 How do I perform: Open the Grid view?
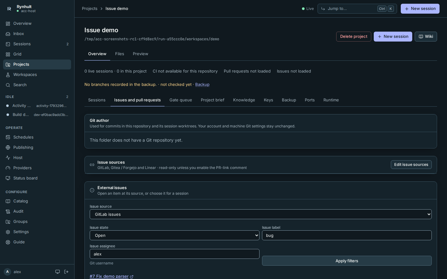tap(37, 54)
